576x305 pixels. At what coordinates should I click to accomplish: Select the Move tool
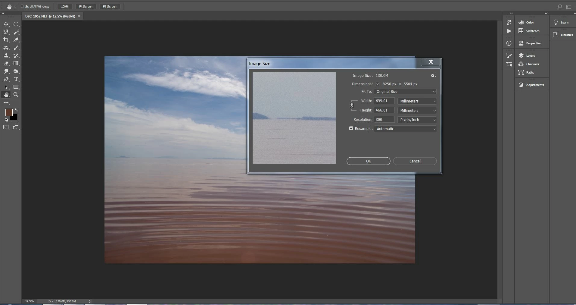pos(6,24)
